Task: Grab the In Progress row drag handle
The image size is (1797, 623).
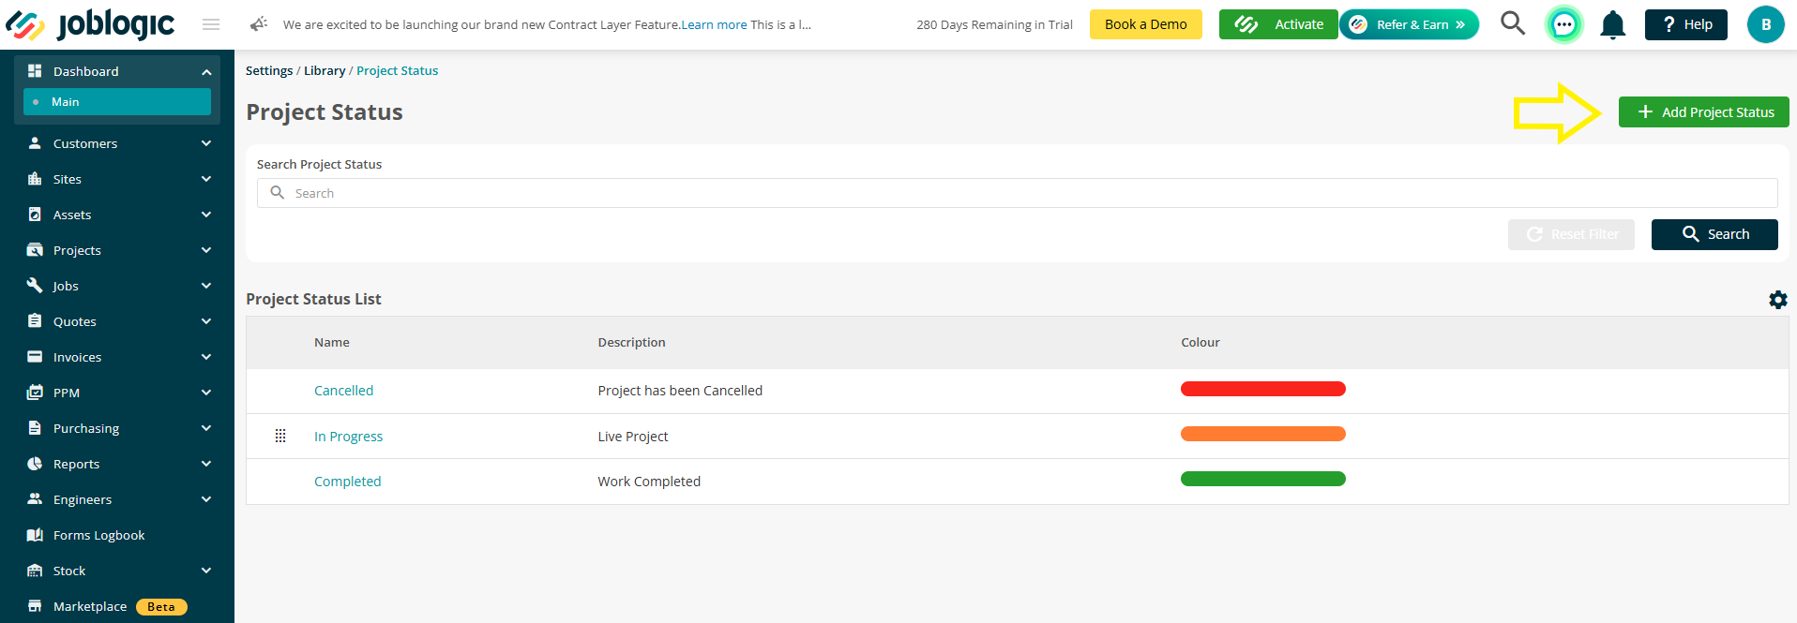Action: tap(280, 436)
